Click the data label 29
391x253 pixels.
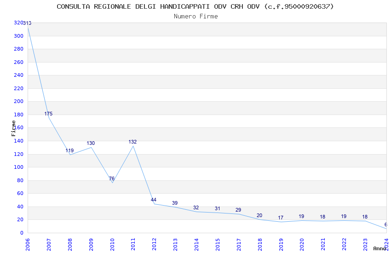[x=238, y=210]
